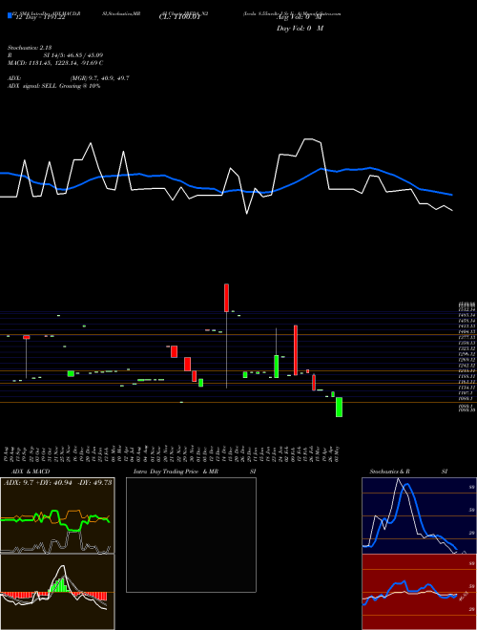This screenshot has height=630, width=477.
Task: Select the 'Stochastics: 2.13' reading
Action: pyautogui.click(x=30, y=48)
